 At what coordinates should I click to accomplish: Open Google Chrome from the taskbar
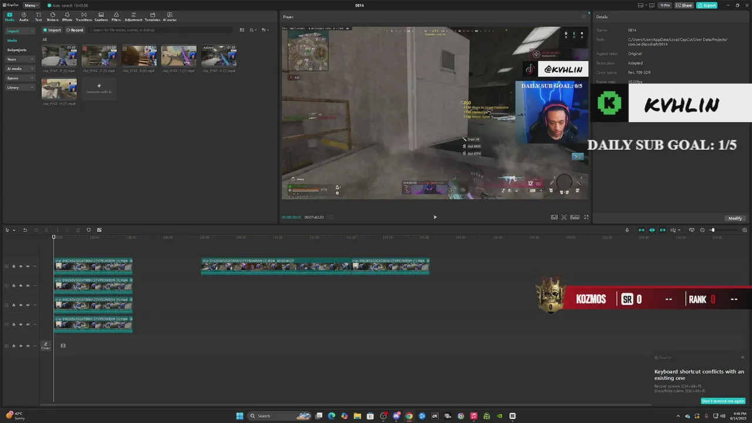point(409,416)
